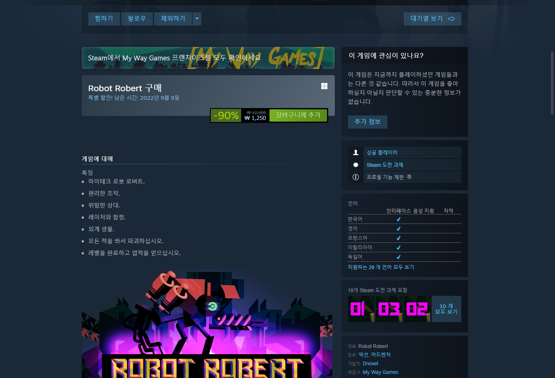Click the 한국어 interface checkmark
Screen dimensions: 555x378
tap(398, 219)
